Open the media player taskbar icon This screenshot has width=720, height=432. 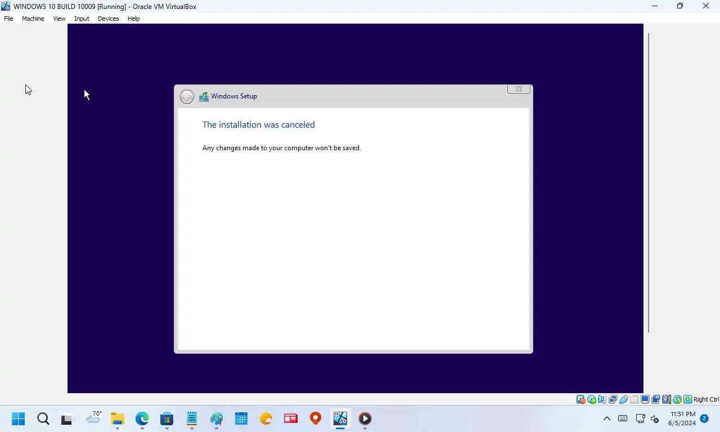point(365,418)
